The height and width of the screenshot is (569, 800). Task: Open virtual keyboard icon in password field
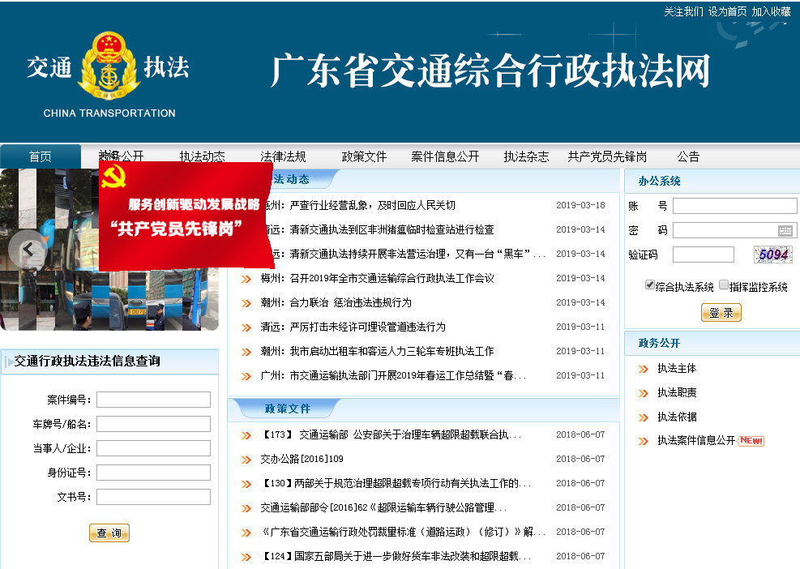tap(785, 231)
